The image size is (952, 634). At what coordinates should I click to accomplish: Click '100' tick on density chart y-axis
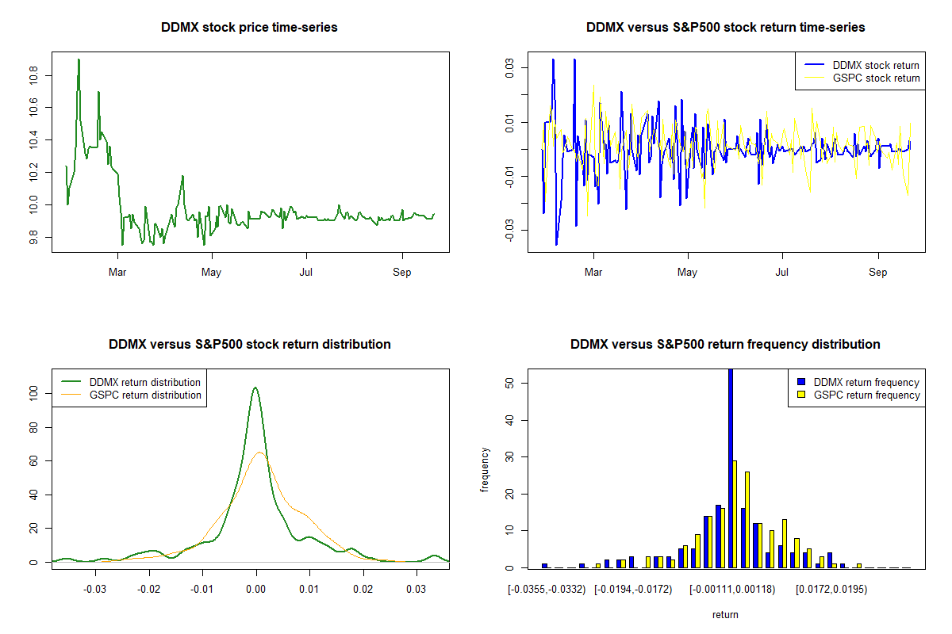pyautogui.click(x=33, y=393)
